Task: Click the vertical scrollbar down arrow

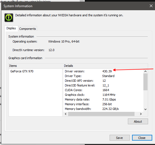Action: [145, 109]
